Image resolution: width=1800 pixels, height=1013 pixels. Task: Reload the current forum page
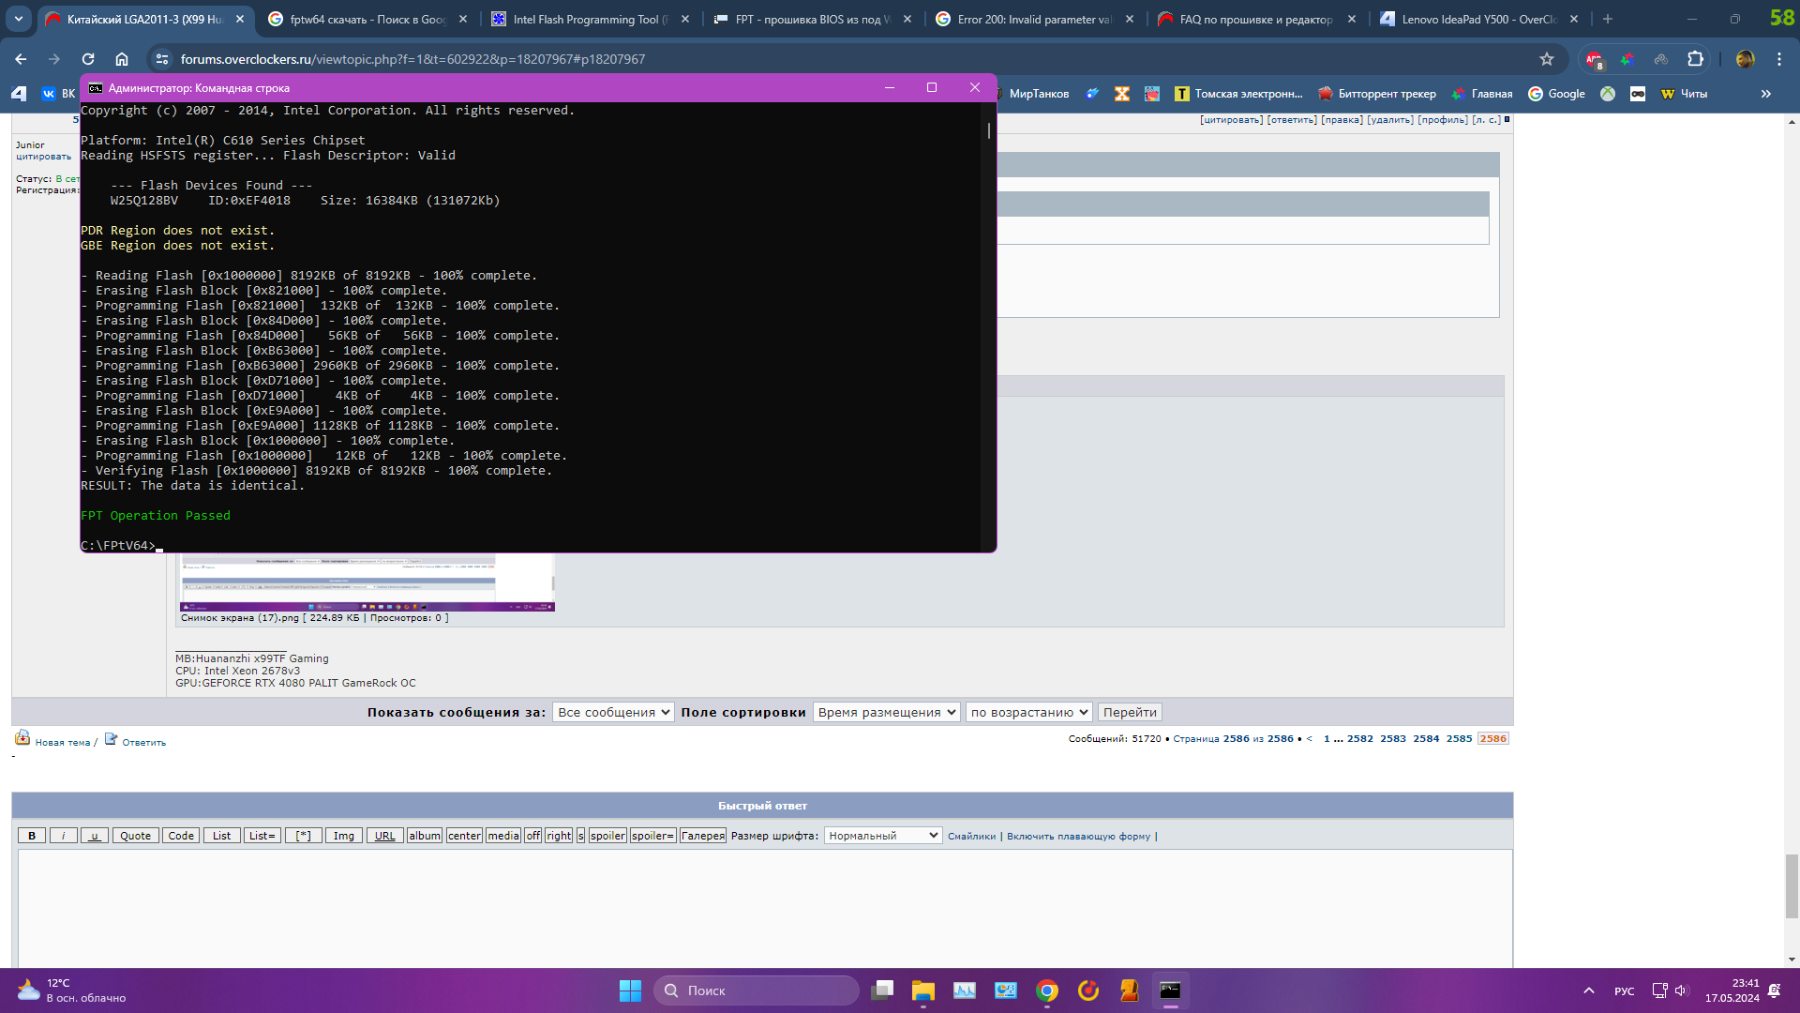(x=88, y=59)
